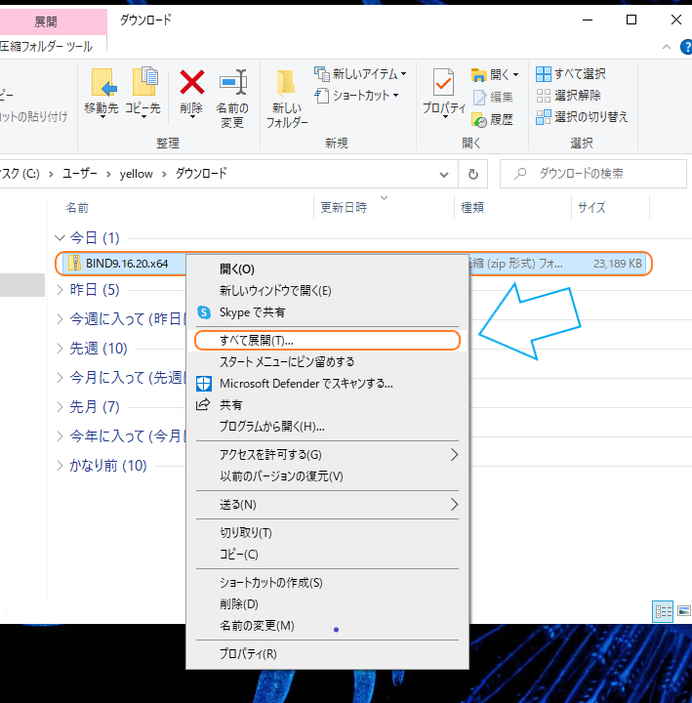This screenshot has height=703, width=692.
Task: Click the yellow breadcrumb in address bar
Action: click(136, 174)
